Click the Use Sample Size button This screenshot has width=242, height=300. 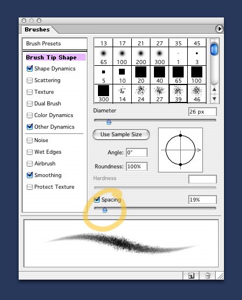pyautogui.click(x=121, y=135)
